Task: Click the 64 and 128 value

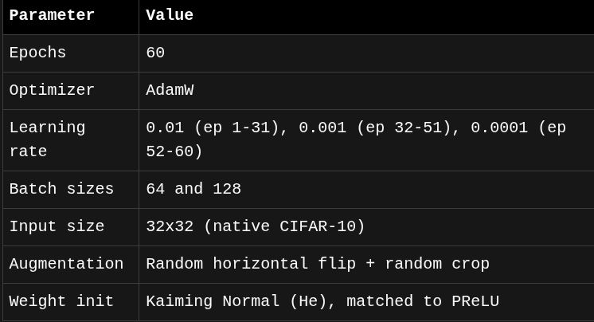Action: click(193, 189)
